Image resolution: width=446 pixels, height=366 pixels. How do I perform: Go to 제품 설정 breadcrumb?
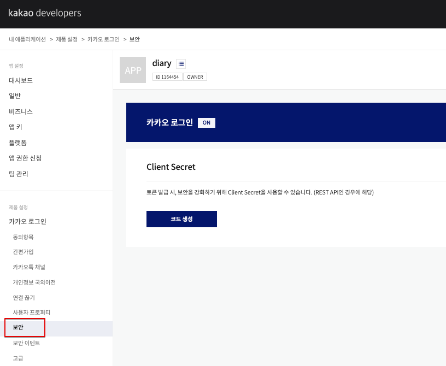[x=67, y=39]
